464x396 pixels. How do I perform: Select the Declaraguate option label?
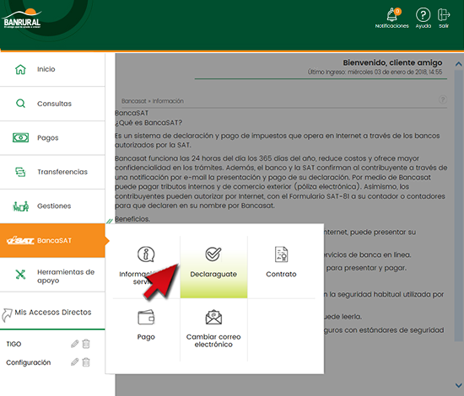coord(213,274)
